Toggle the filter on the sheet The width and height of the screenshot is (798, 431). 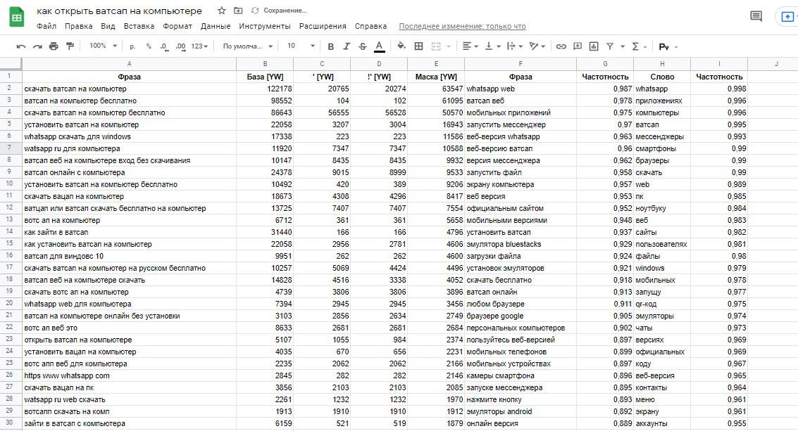(x=610, y=46)
